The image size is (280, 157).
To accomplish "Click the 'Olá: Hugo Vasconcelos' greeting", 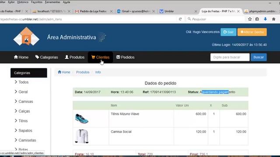I will [x=203, y=32].
